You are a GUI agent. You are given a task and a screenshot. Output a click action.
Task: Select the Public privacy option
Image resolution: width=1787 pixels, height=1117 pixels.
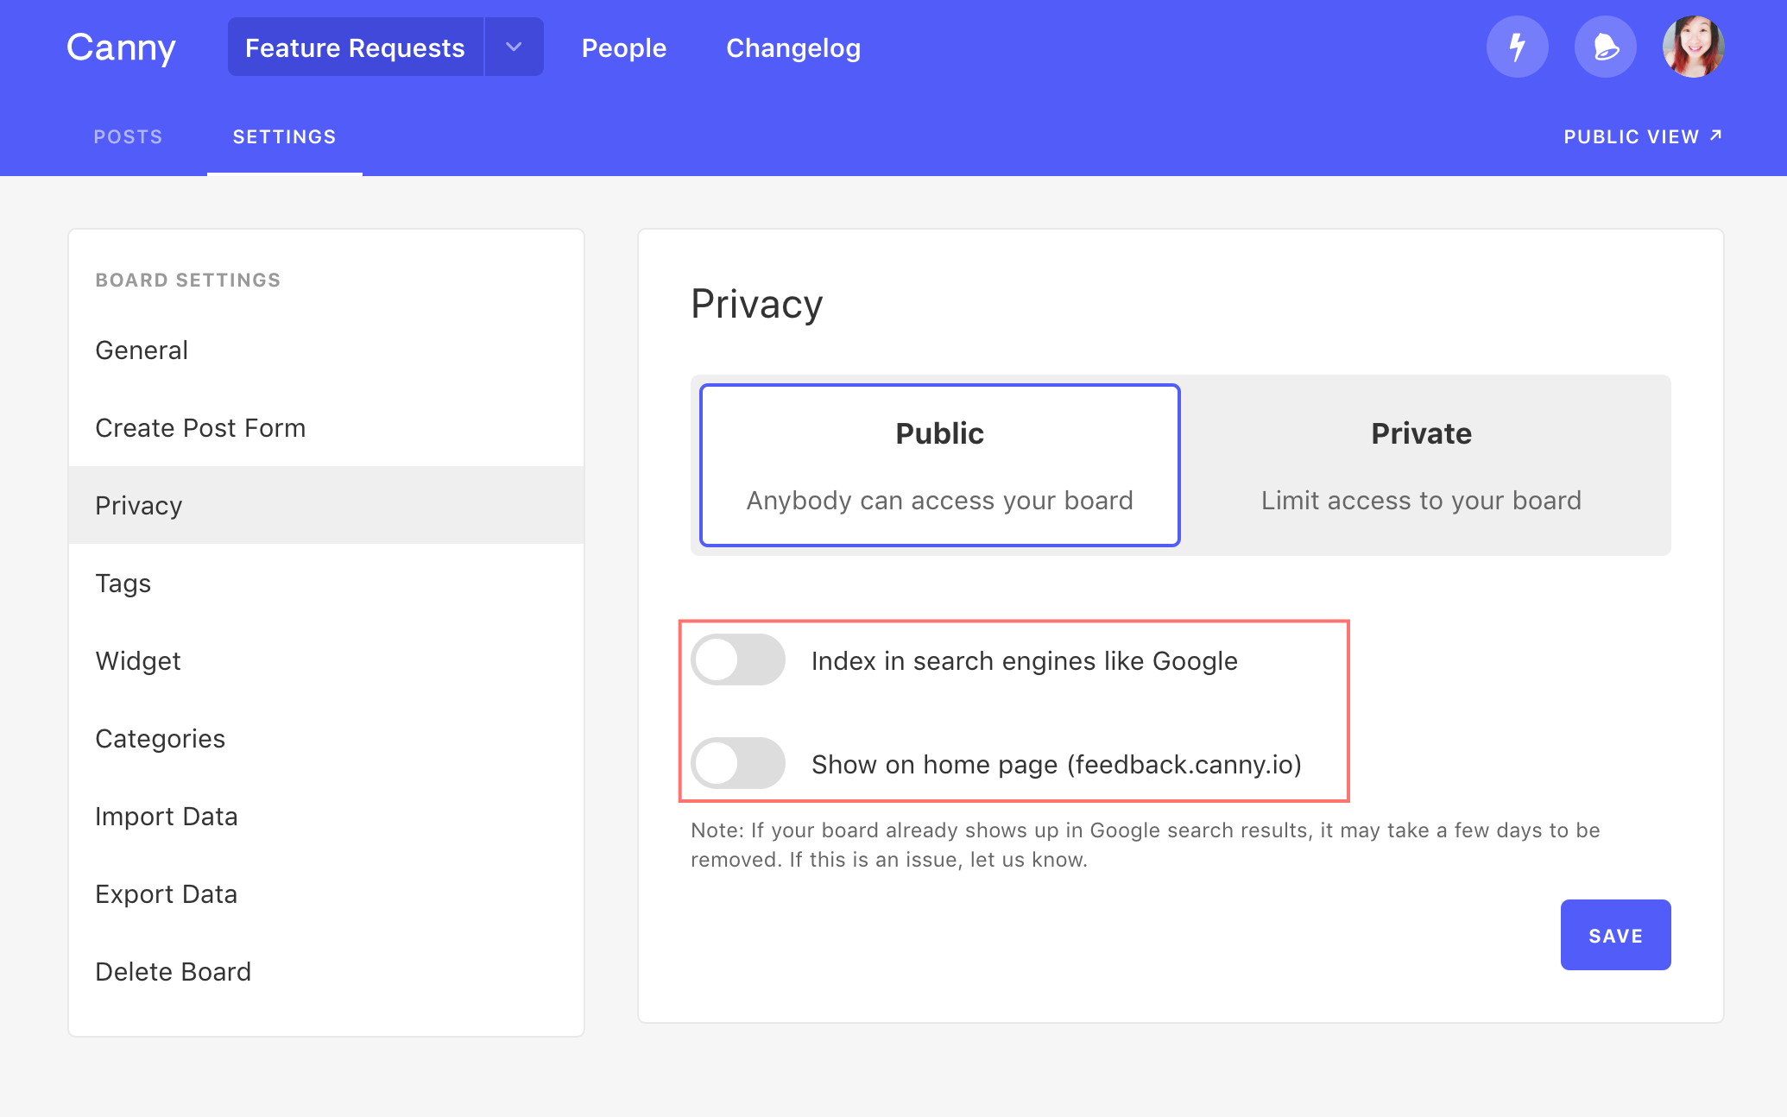(x=939, y=465)
